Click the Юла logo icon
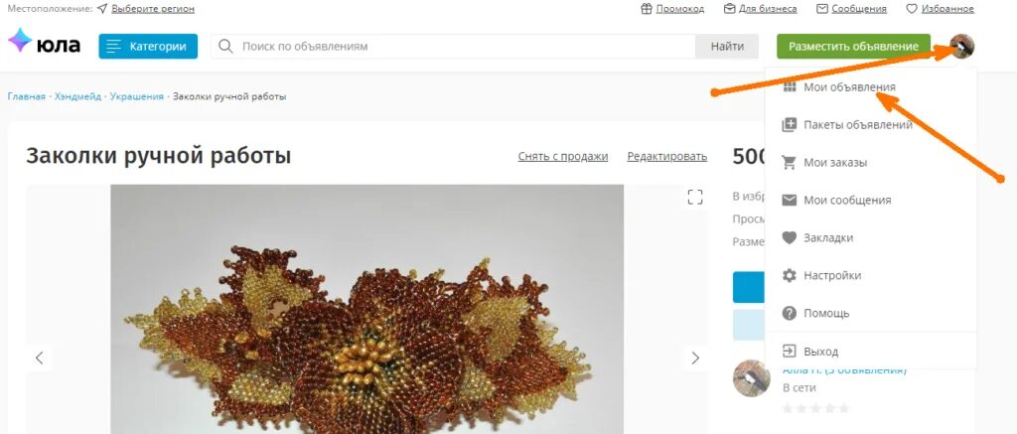This screenshot has height=434, width=1017. click(20, 40)
